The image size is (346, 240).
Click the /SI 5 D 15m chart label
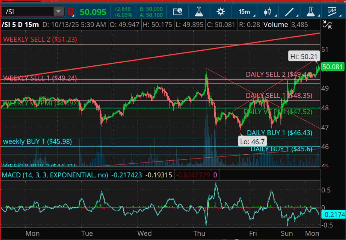coord(20,24)
